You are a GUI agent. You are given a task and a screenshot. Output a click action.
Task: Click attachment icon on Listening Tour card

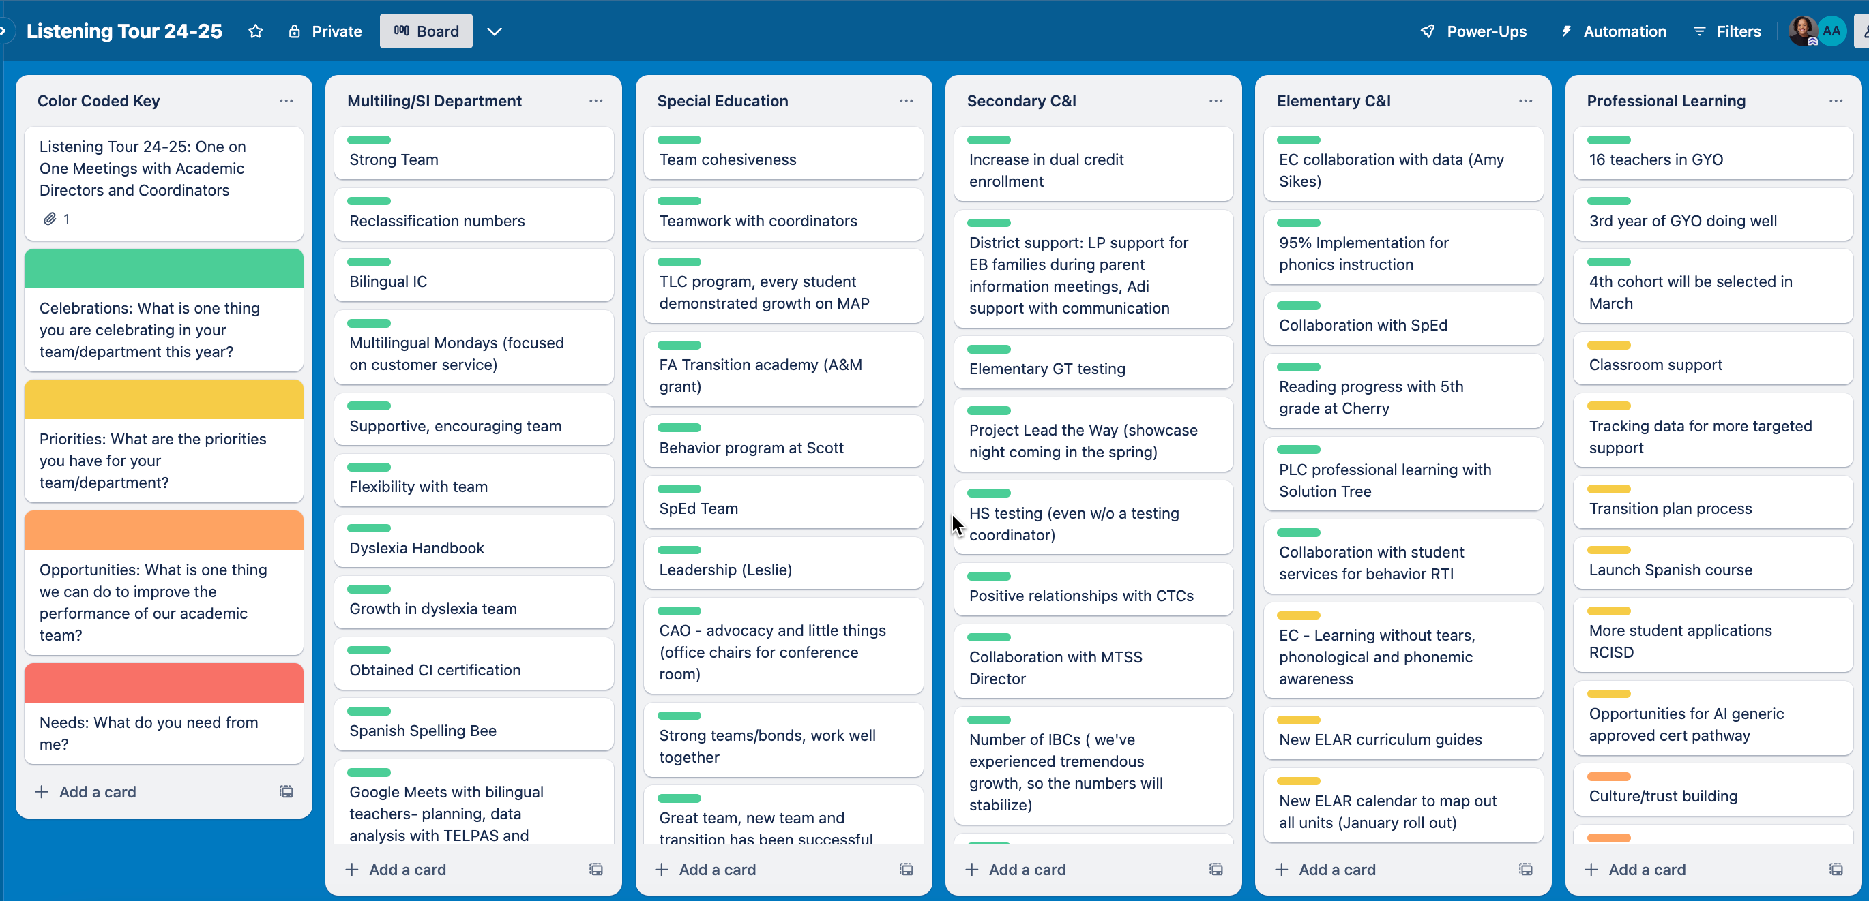(49, 219)
